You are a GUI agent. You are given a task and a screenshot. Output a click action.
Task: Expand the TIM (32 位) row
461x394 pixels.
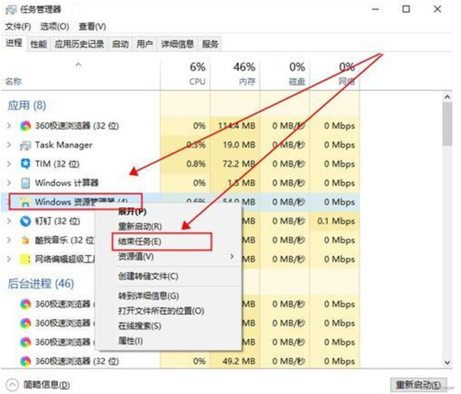9,164
